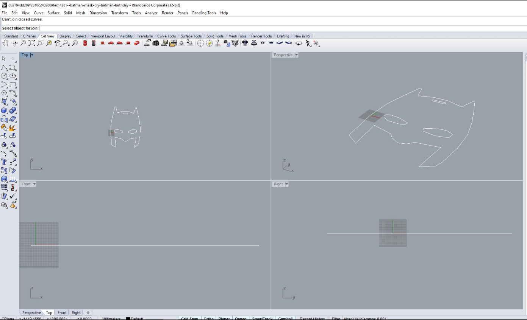Toggle Ortho mode in status bar
This screenshot has height=320, width=527.
pyautogui.click(x=209, y=318)
